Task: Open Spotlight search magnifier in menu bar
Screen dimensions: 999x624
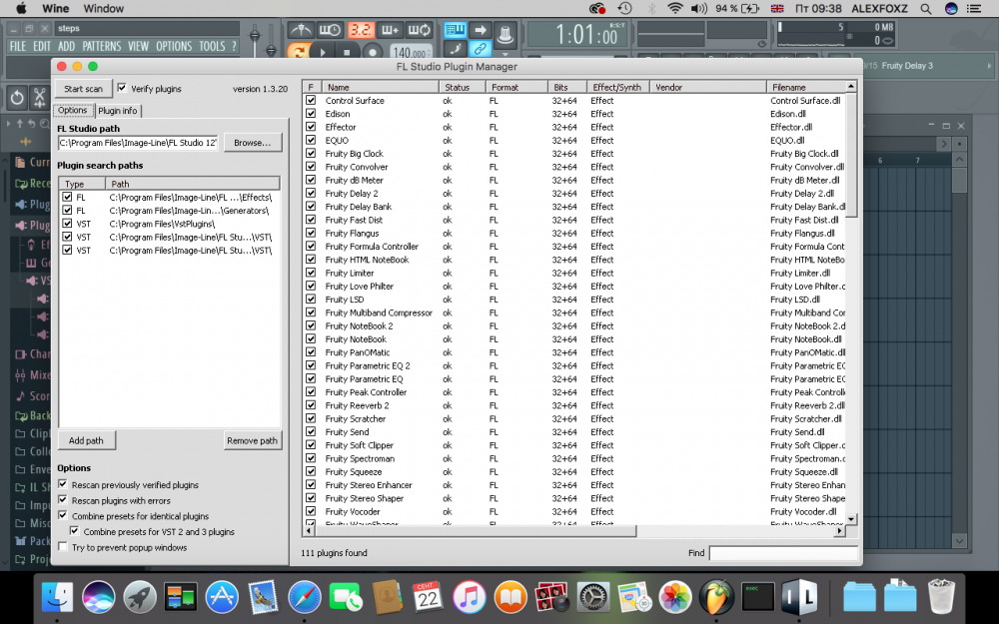Action: [926, 9]
